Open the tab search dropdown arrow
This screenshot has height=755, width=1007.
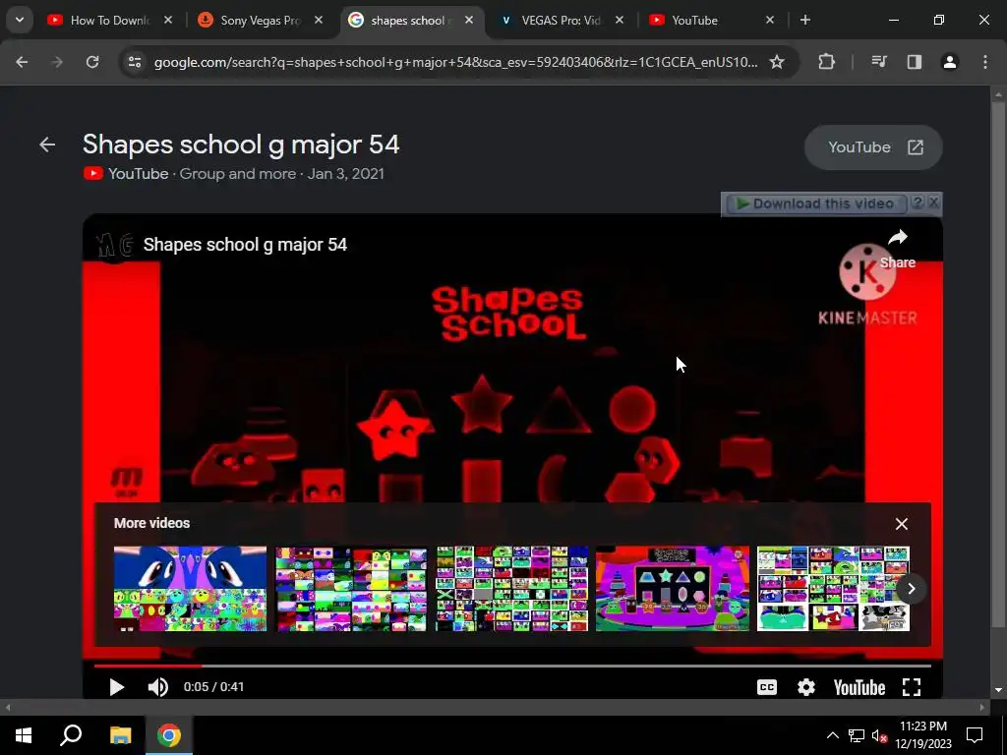point(20,20)
